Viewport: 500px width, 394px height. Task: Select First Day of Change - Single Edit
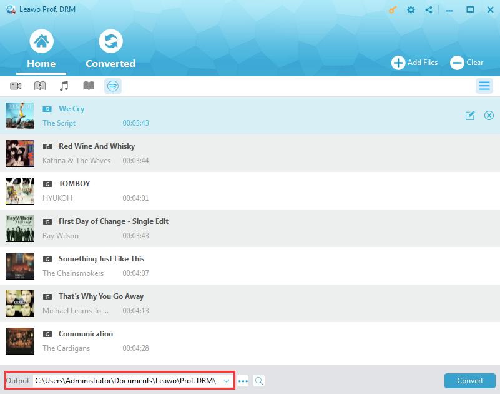point(114,221)
